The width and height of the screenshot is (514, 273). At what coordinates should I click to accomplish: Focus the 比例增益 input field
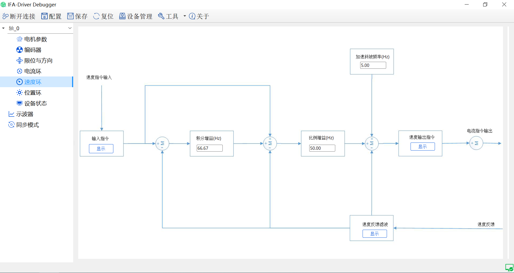pos(322,148)
